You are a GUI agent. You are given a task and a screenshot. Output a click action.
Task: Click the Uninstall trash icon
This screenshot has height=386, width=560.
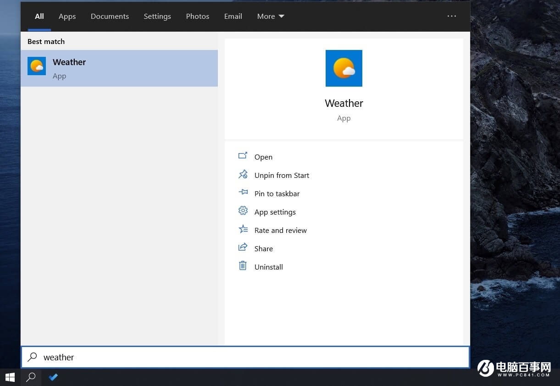[243, 266]
